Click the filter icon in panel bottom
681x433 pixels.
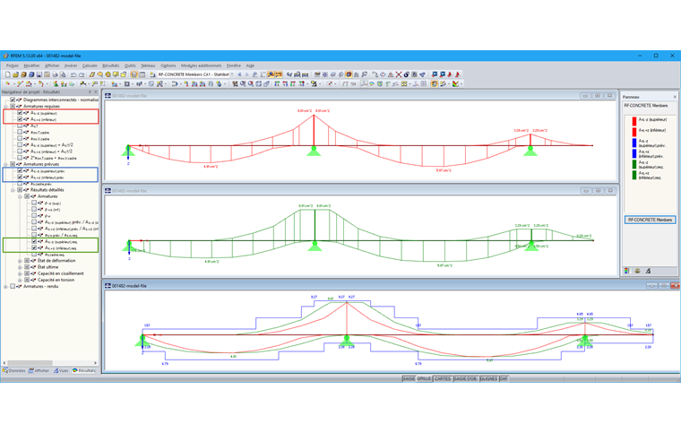coord(648,271)
